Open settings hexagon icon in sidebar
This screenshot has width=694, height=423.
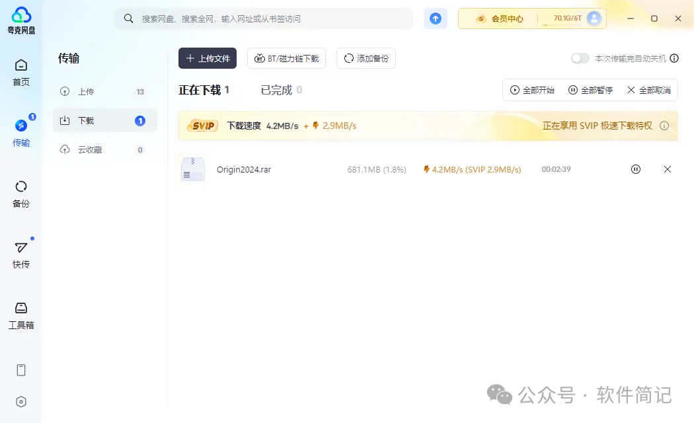[x=20, y=402]
